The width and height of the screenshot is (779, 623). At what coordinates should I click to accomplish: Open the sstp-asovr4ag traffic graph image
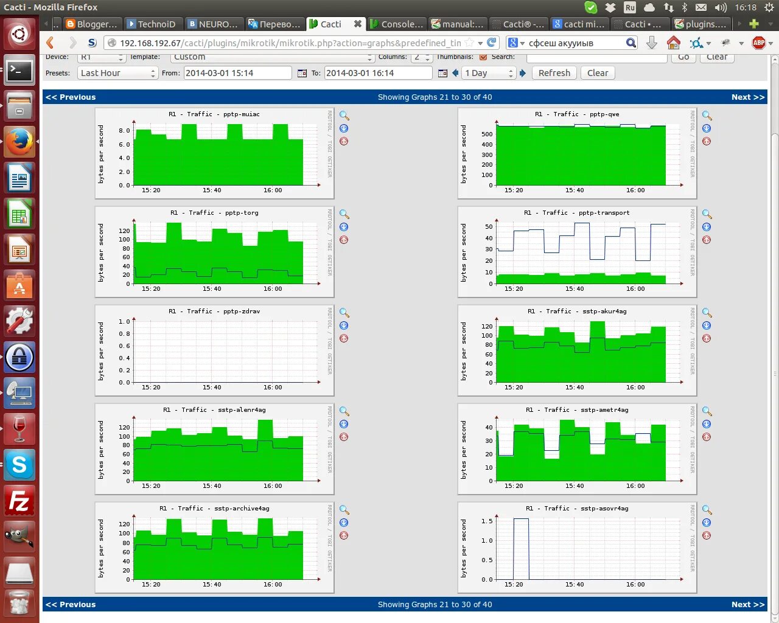coord(577,548)
